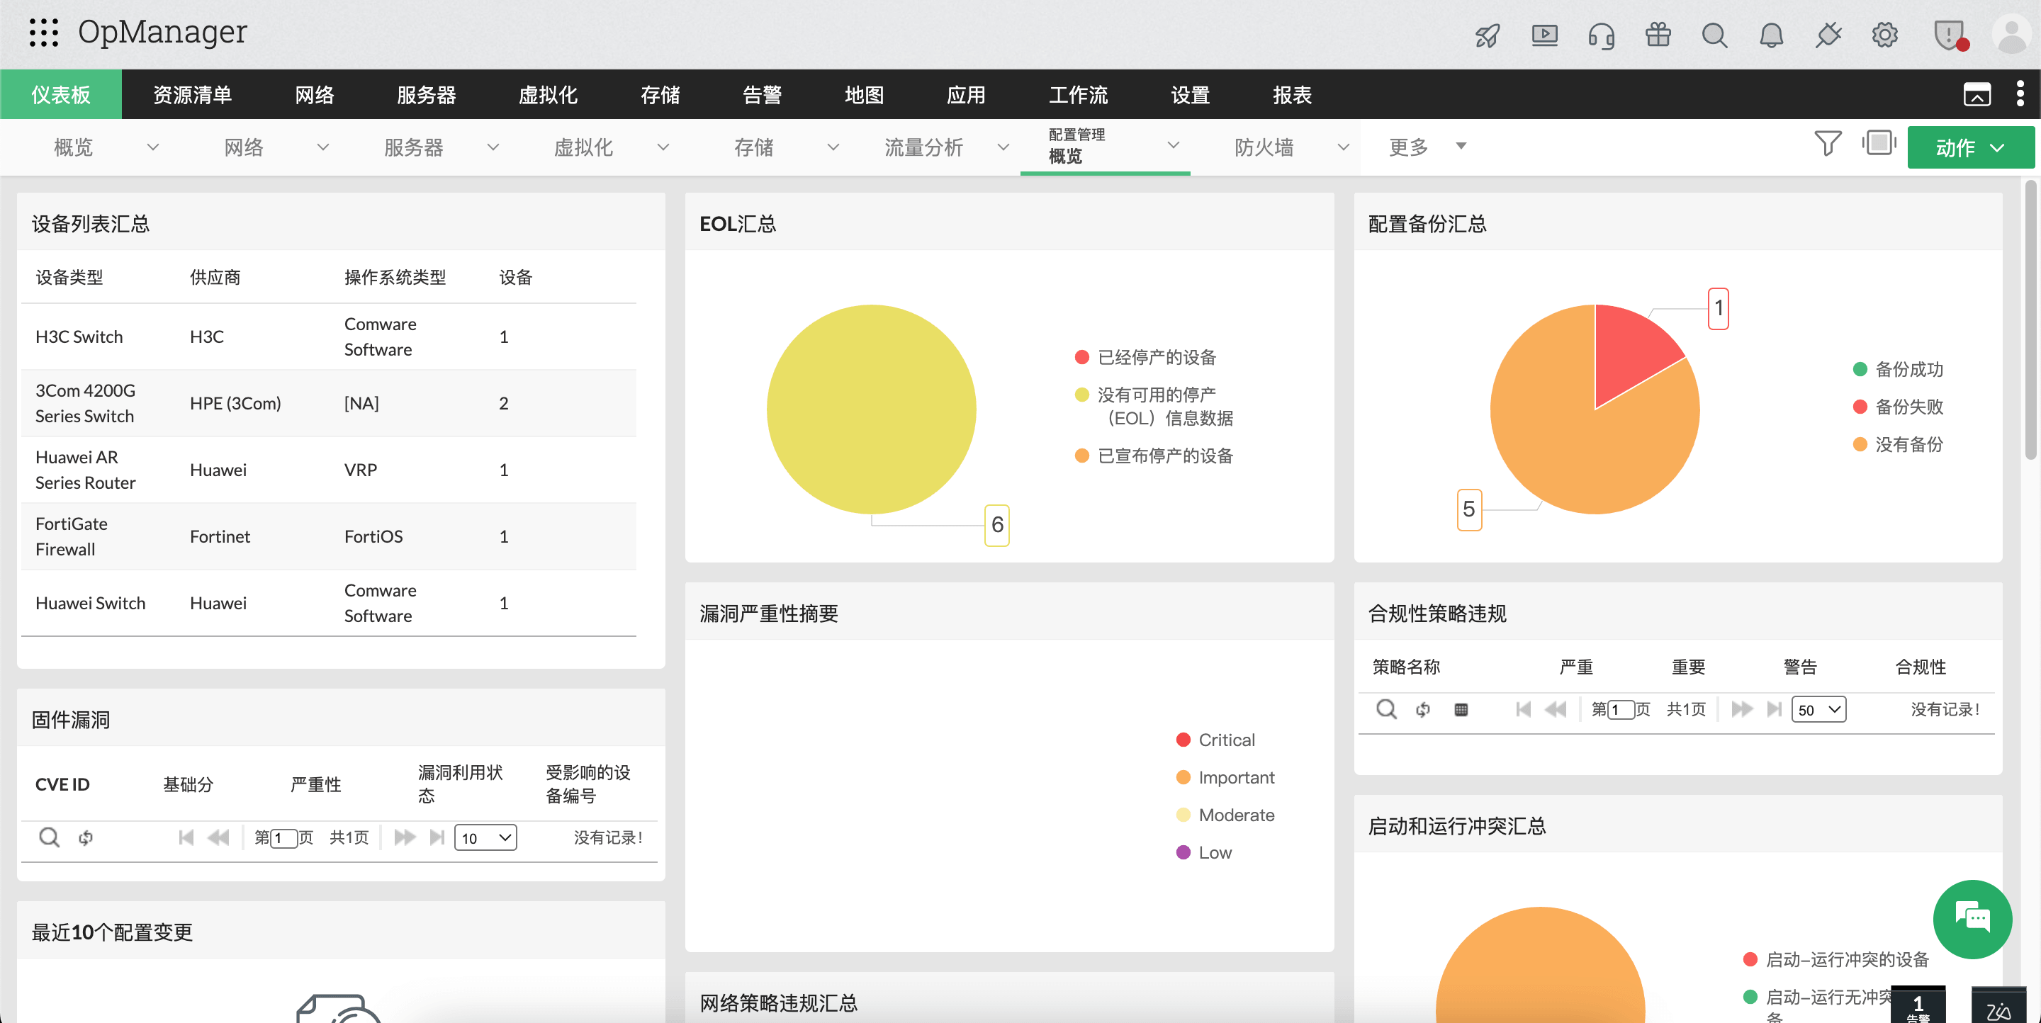This screenshot has width=2041, height=1023.
Task: Click the header search magnifier icon
Action: coord(1714,35)
